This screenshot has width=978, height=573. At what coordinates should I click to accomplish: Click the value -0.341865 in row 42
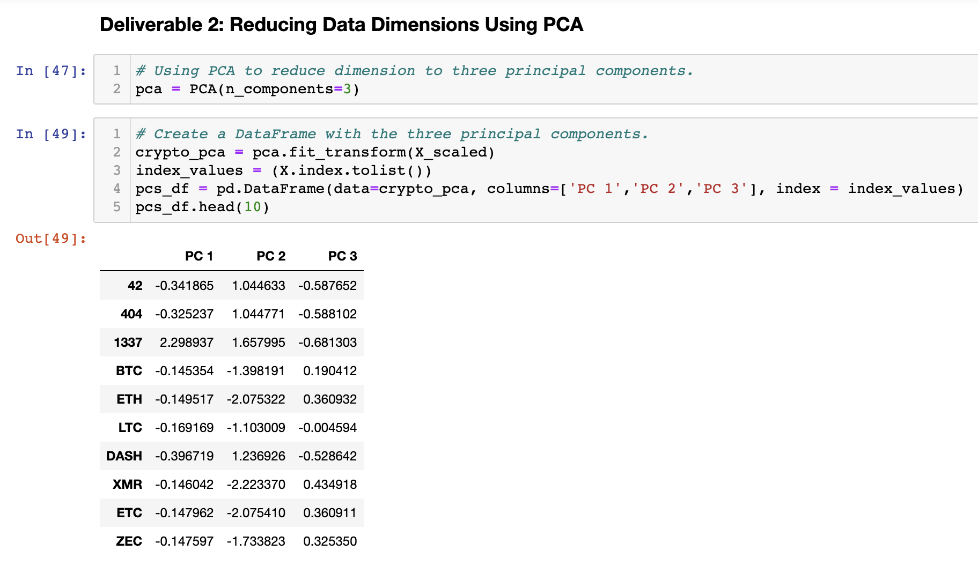click(185, 286)
